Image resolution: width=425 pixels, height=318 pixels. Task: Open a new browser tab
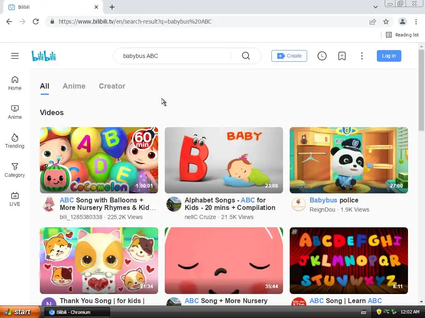point(112,7)
